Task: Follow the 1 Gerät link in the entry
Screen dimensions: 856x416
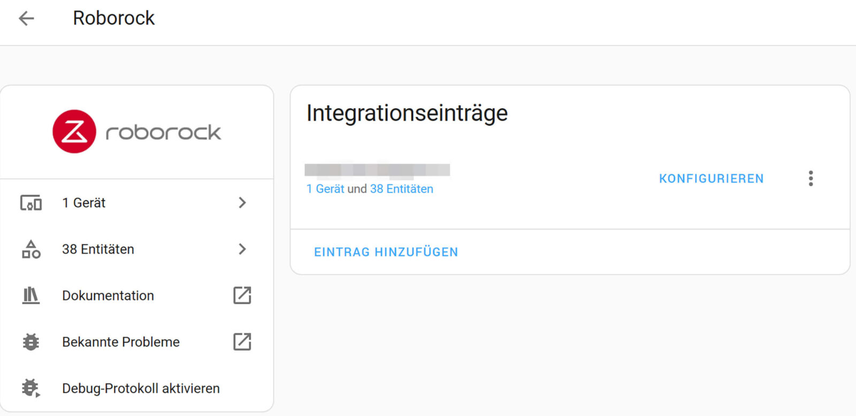Action: click(325, 189)
